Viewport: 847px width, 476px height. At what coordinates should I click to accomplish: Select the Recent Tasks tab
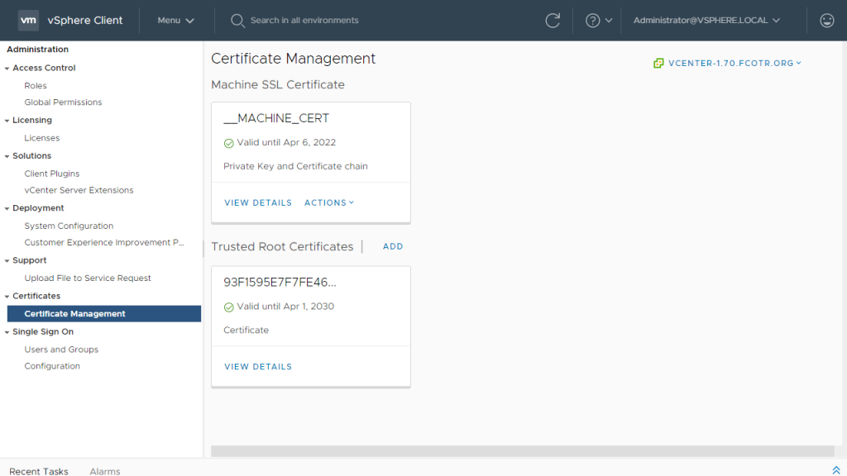39,471
